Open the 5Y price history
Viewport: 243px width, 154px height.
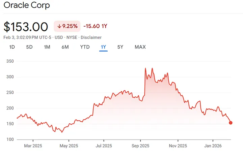120,47
